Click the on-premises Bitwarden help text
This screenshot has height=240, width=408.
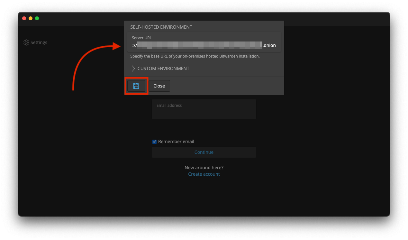click(x=195, y=56)
